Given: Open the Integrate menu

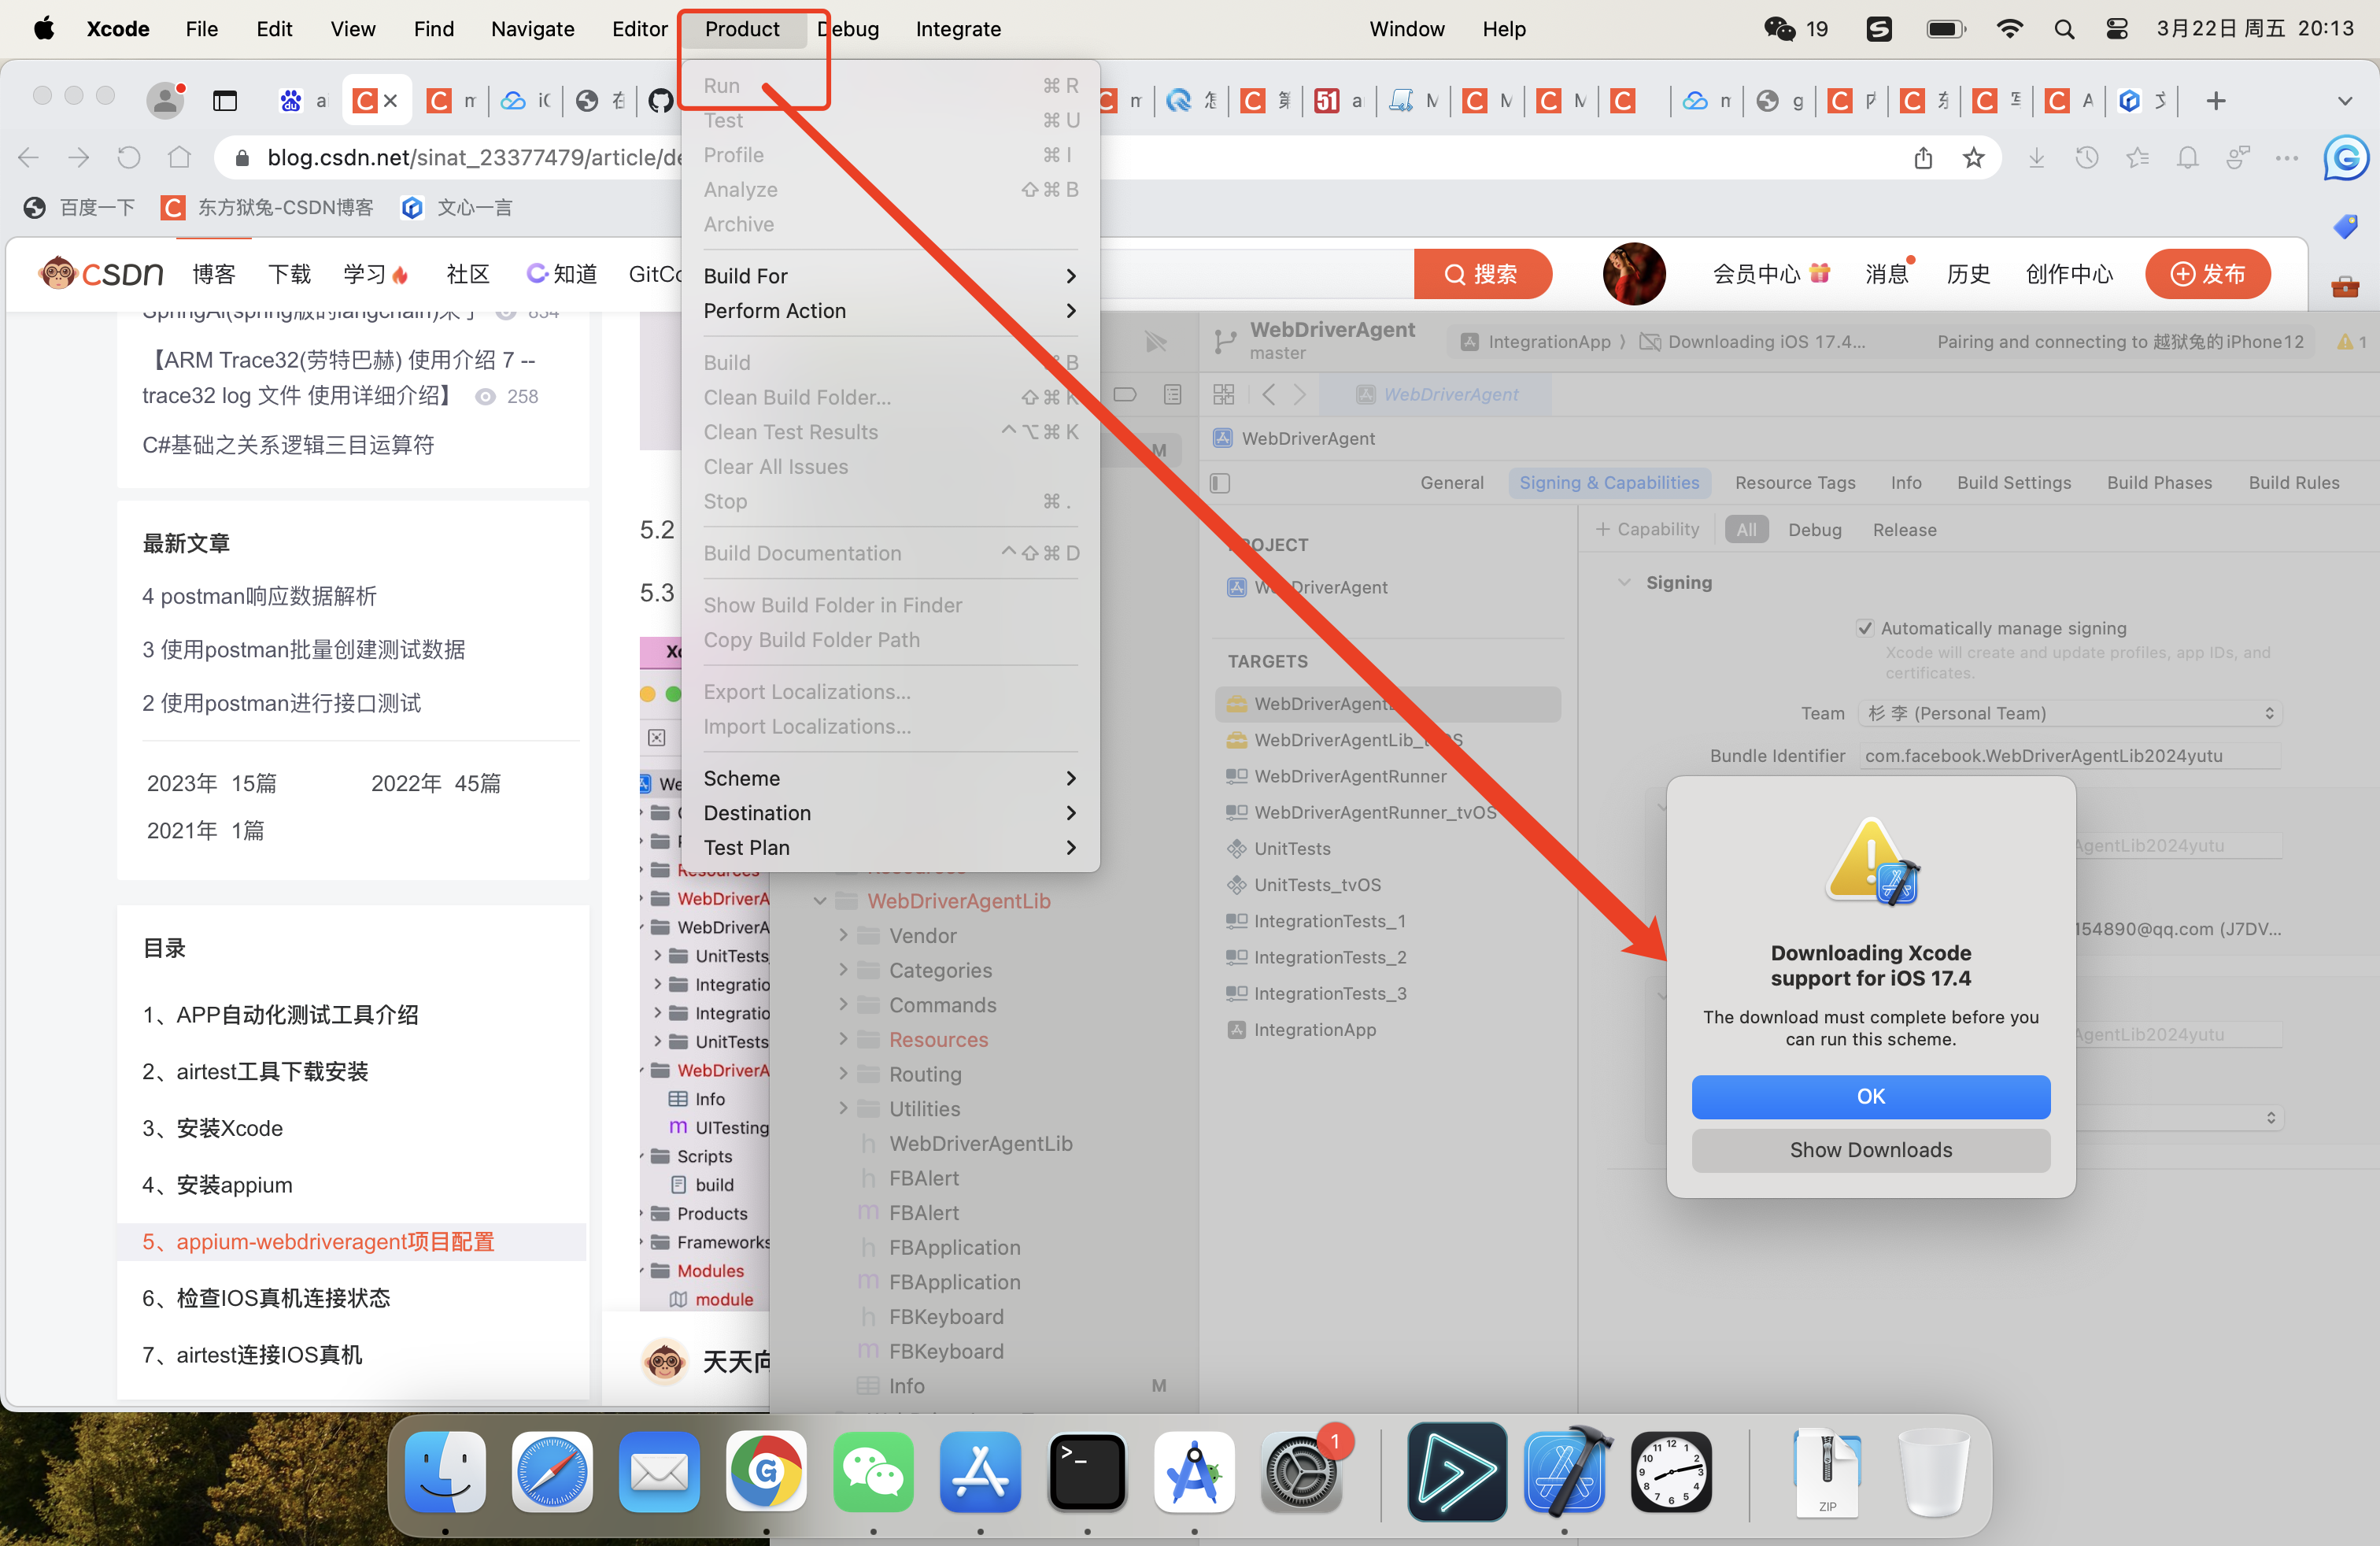Looking at the screenshot, I should coord(957,29).
